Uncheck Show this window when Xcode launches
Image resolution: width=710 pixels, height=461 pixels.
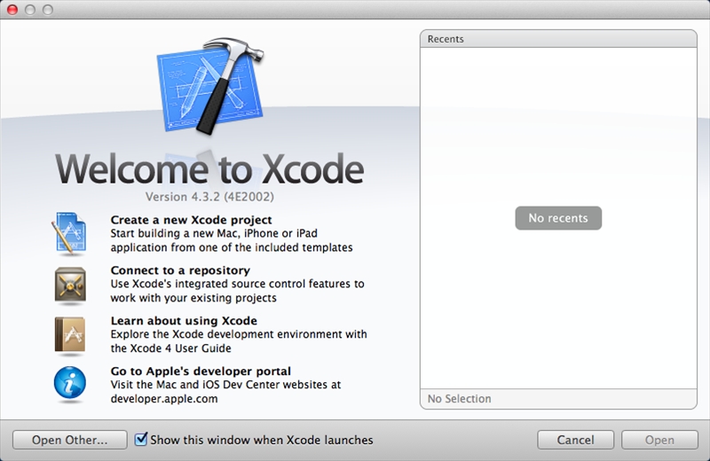(x=141, y=439)
